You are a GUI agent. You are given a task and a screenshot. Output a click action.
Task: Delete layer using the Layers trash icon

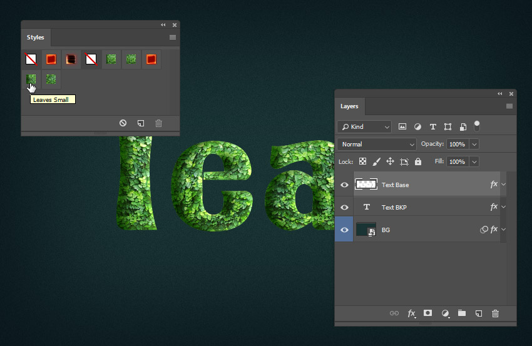pyautogui.click(x=495, y=313)
